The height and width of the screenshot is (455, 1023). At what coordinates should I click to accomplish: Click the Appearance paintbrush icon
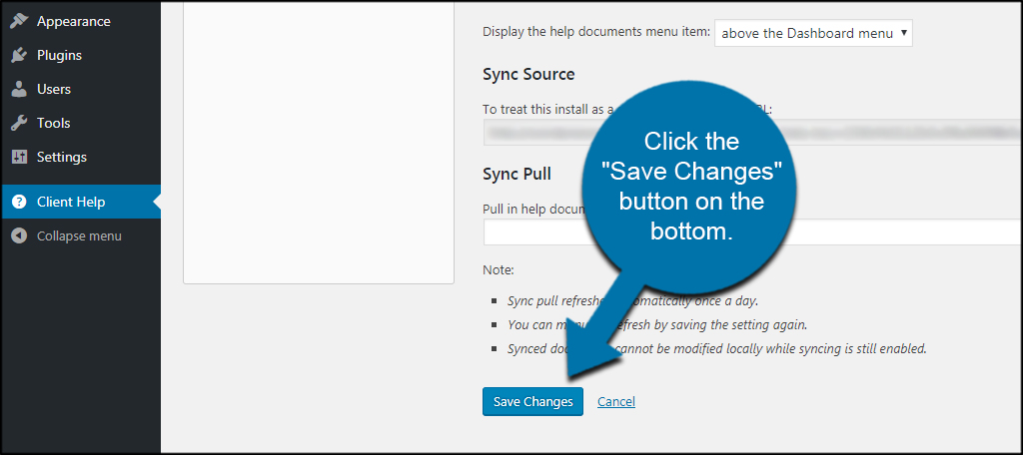pyautogui.click(x=19, y=21)
